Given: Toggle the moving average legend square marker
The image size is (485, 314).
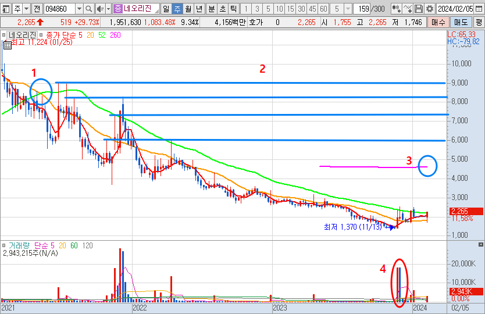Looking at the screenshot, I should pyautogui.click(x=41, y=35).
